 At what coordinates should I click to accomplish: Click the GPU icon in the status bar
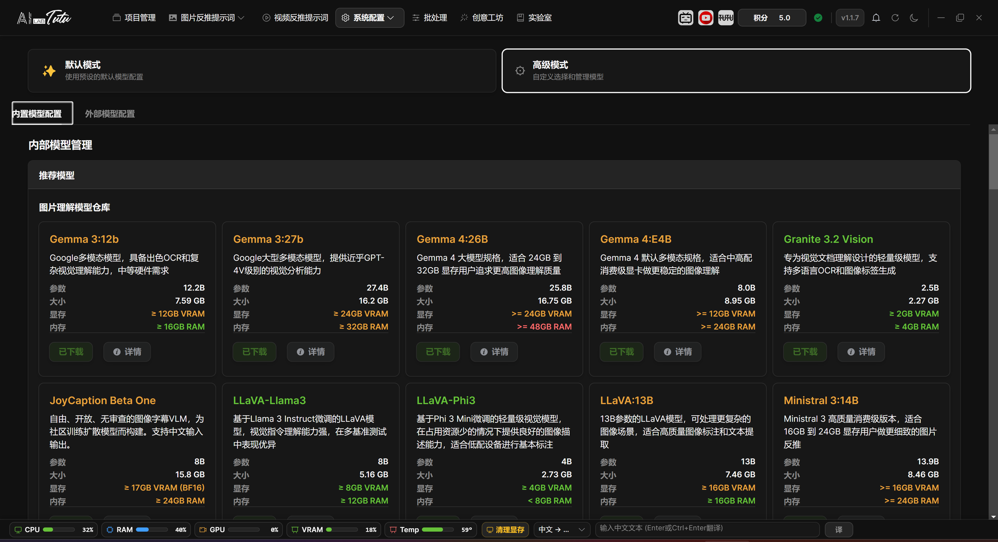203,530
